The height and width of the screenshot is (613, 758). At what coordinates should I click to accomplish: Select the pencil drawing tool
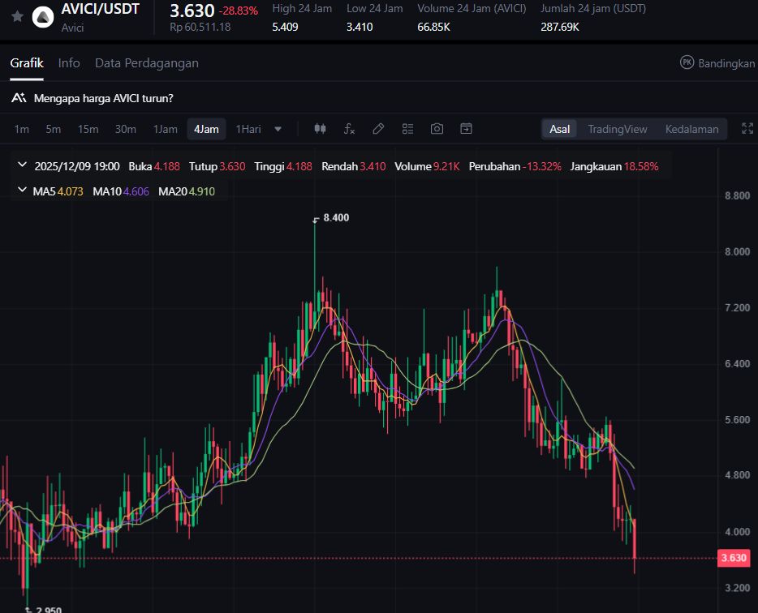pos(378,129)
